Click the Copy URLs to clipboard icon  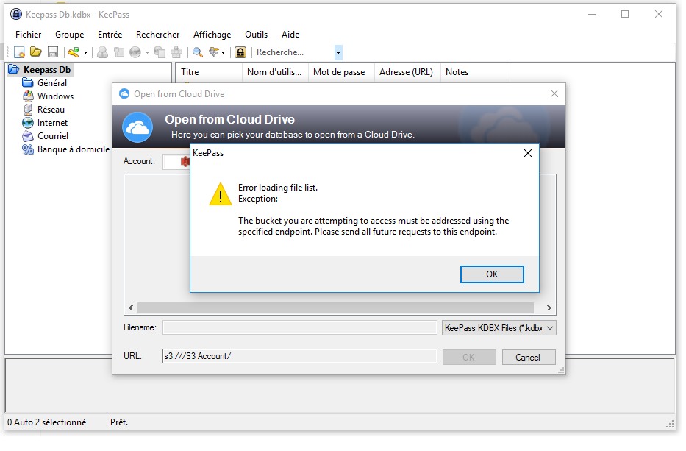pyautogui.click(x=160, y=52)
